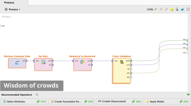Image resolution: width=191 pixels, height=106 pixels.
Task: Reset zoom to 100% with magnifier icon
Action: 155,10
